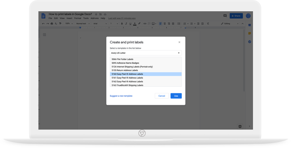291x148 pixels.
Task: Click the bulleted list icon
Action: coord(192,24)
